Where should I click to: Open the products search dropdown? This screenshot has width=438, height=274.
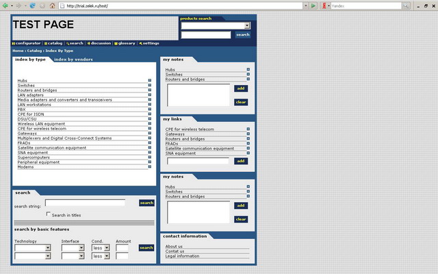247,26
